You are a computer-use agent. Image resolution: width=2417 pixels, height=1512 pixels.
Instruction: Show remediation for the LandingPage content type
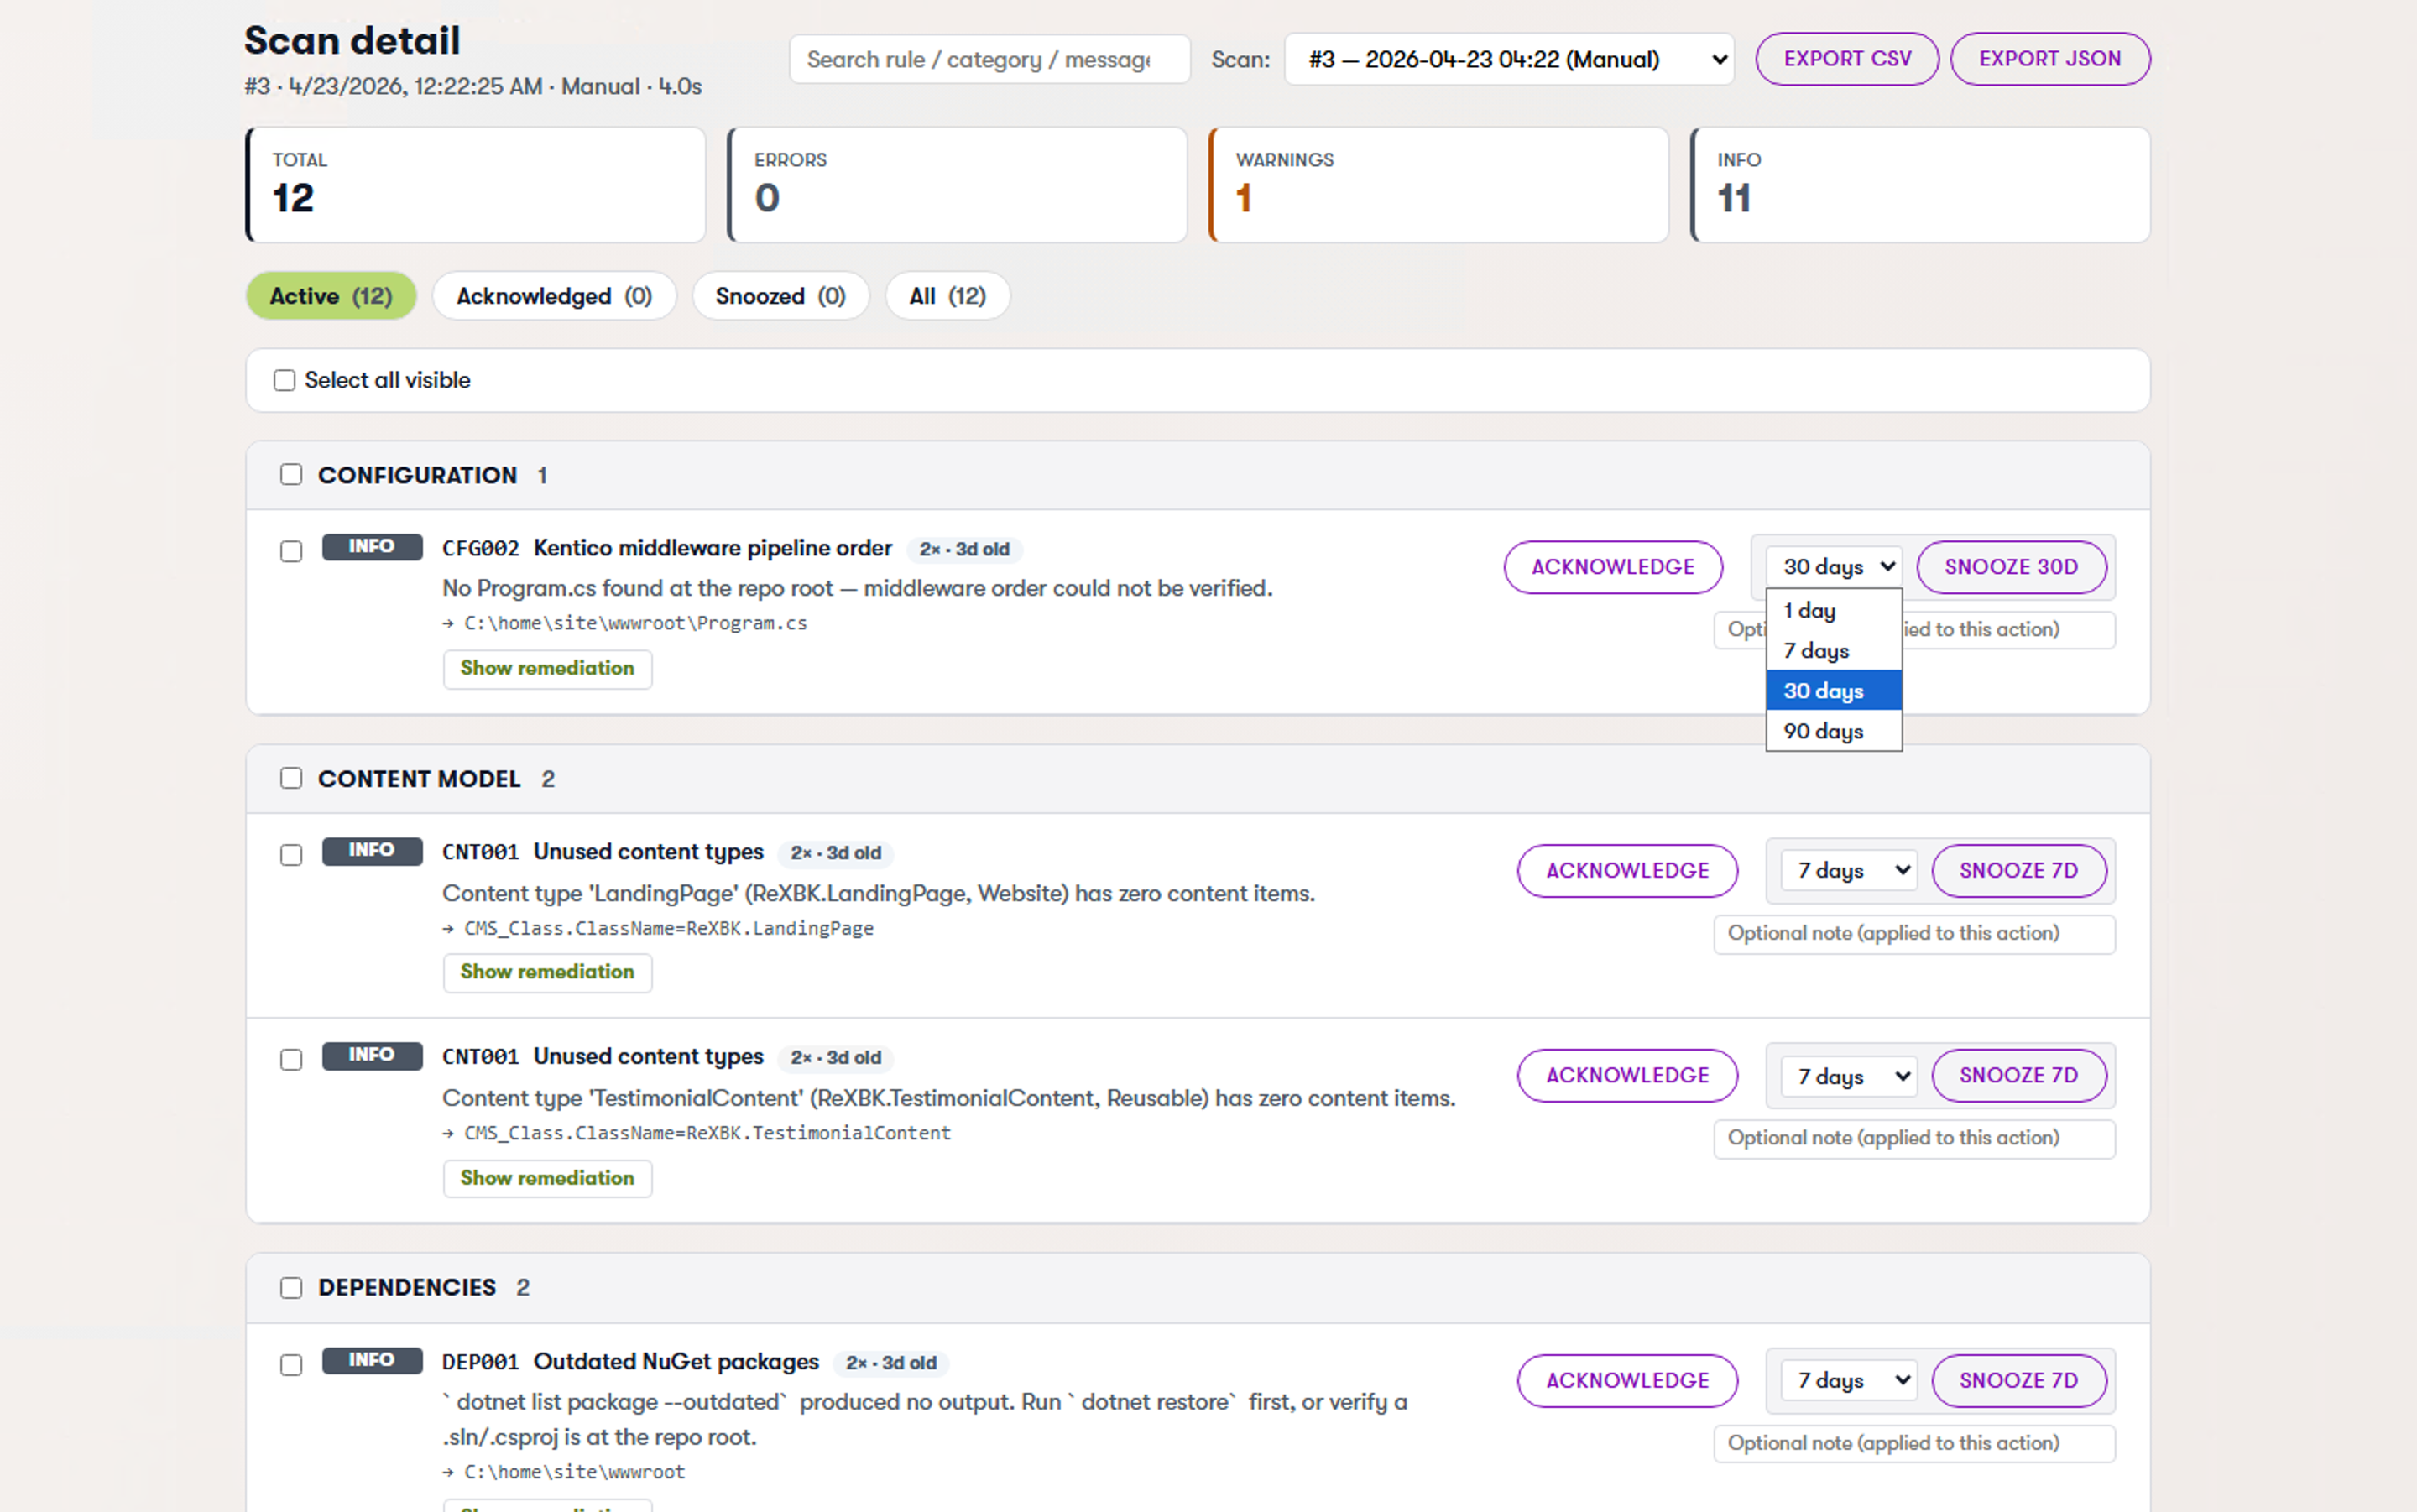(x=547, y=971)
